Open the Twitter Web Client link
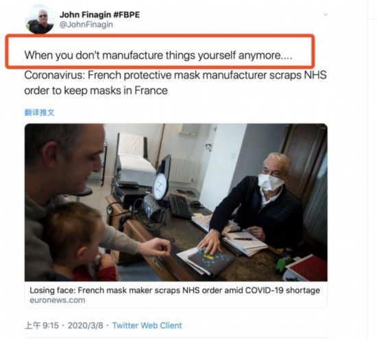Screen dimensions: 377x339 147,325
